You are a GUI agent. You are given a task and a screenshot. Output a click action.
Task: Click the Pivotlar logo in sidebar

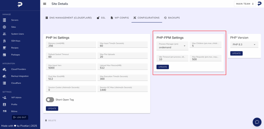pyautogui.click(x=20, y=5)
